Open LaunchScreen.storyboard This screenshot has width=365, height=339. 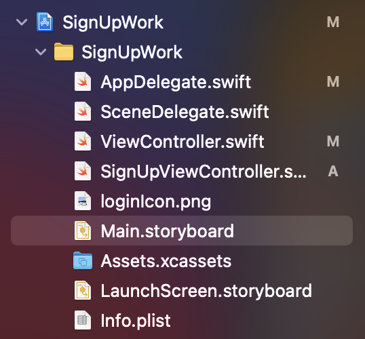click(x=206, y=291)
